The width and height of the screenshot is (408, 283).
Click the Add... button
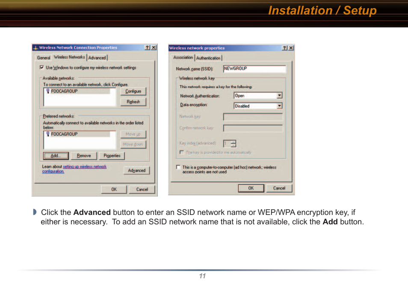[56, 155]
